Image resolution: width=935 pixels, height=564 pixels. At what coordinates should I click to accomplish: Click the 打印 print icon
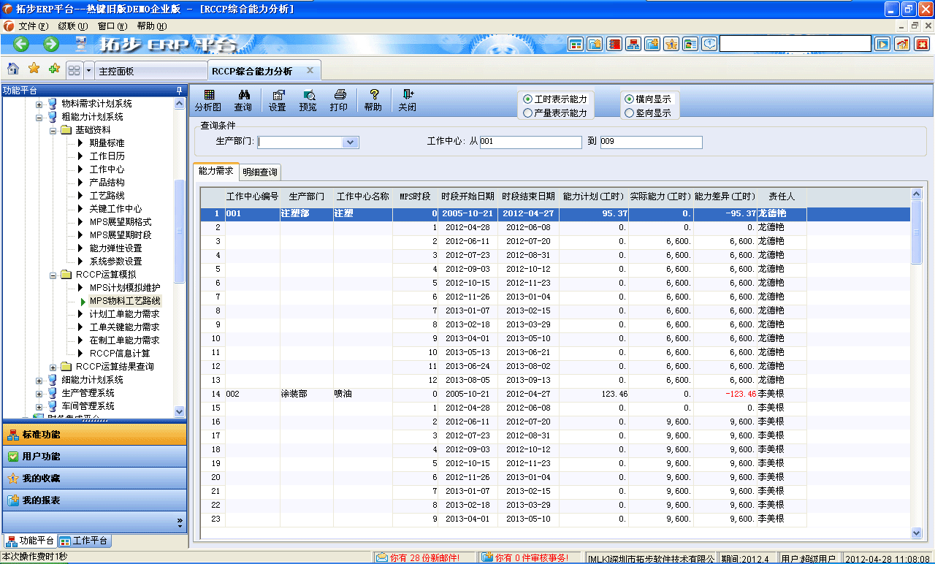point(338,99)
